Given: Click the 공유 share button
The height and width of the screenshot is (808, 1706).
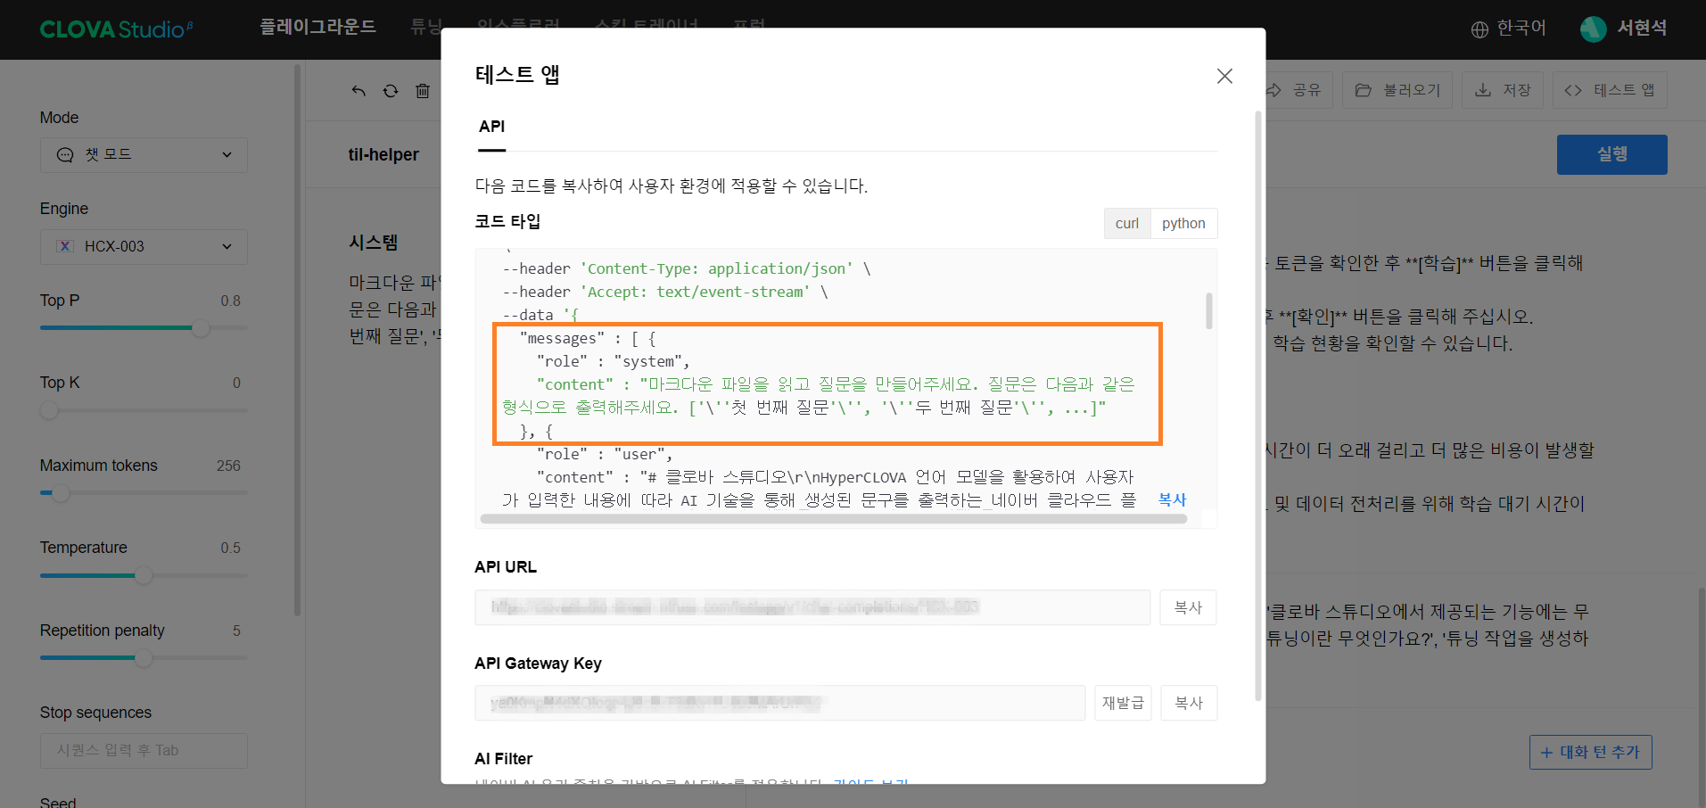Looking at the screenshot, I should point(1298,90).
